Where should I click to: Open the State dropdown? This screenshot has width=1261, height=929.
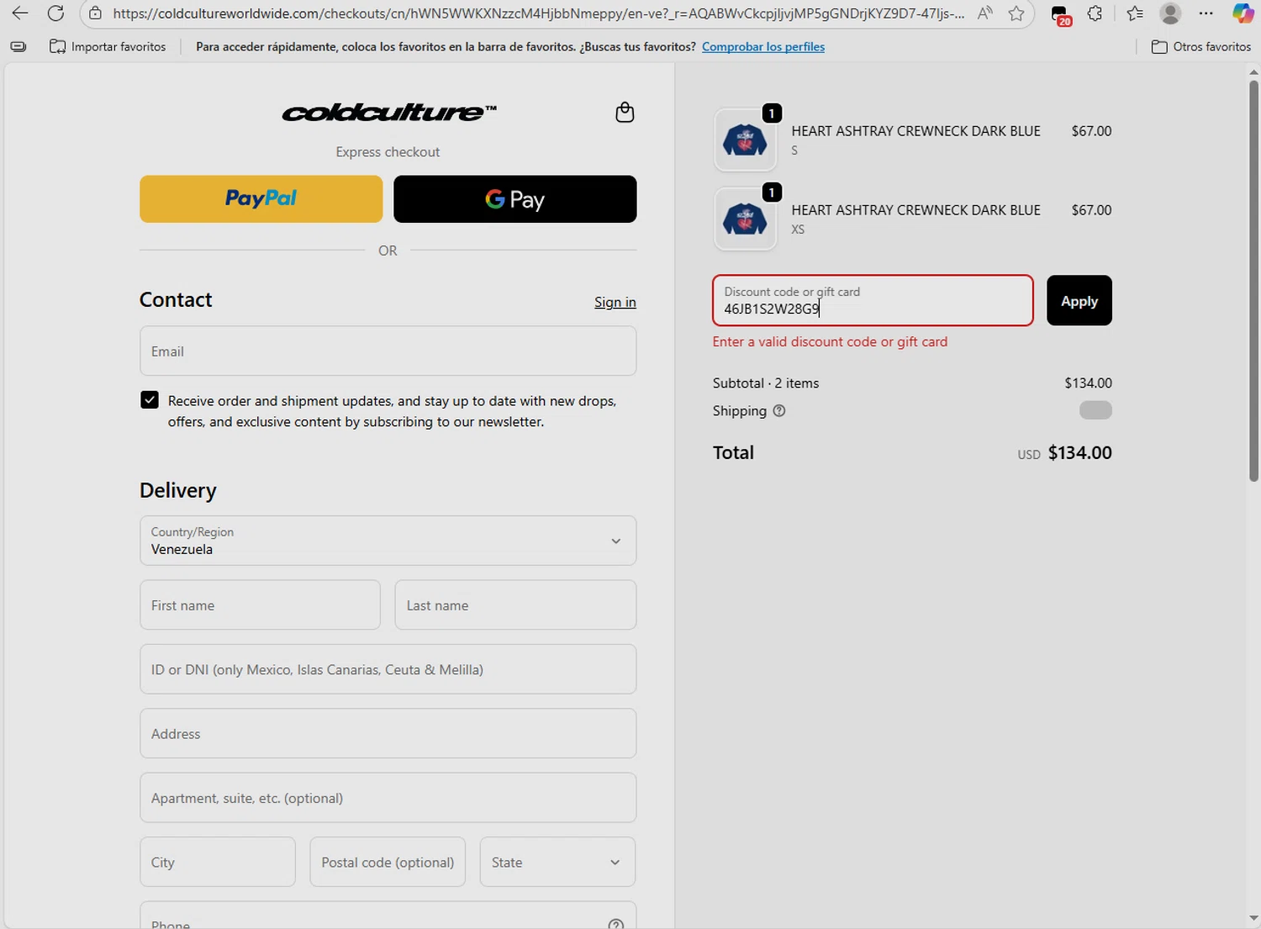point(557,862)
